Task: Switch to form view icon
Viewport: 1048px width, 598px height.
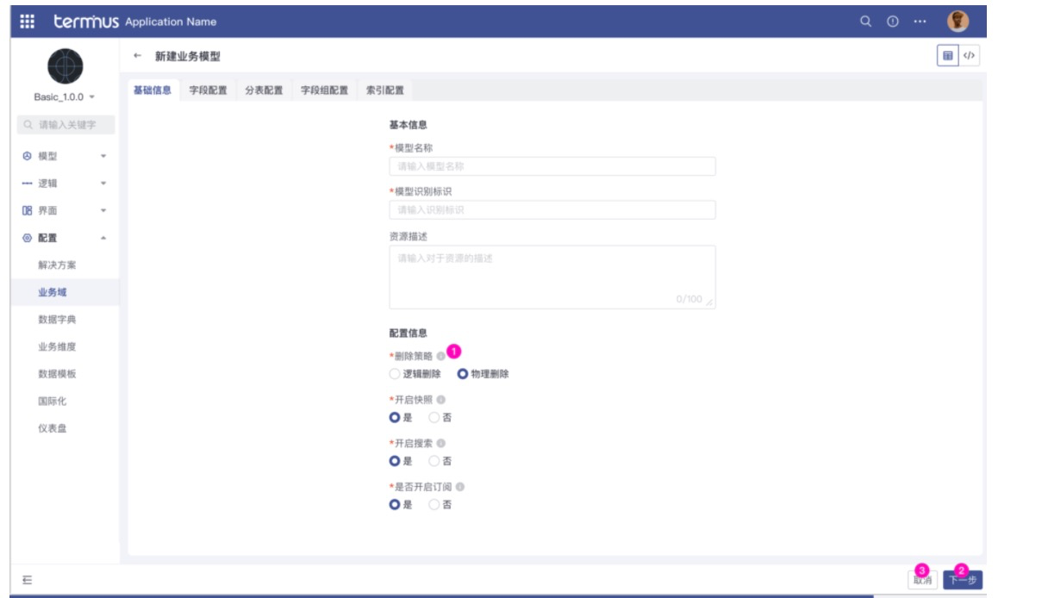Action: pos(948,56)
